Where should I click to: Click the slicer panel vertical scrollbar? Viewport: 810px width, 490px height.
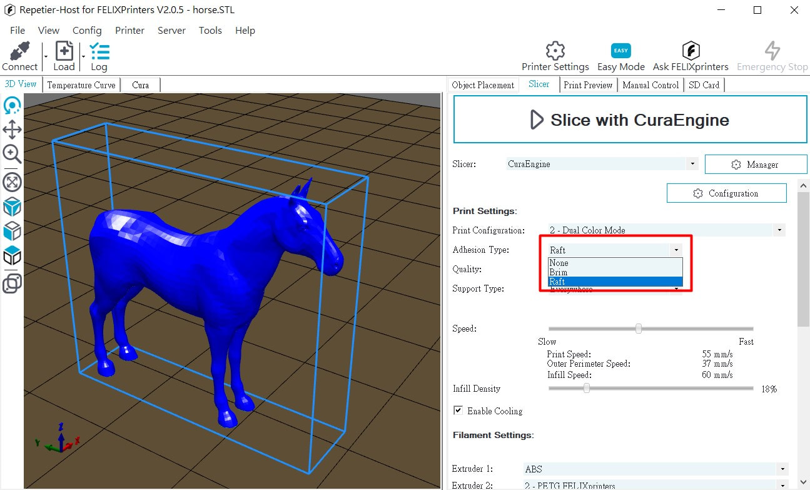[803, 263]
